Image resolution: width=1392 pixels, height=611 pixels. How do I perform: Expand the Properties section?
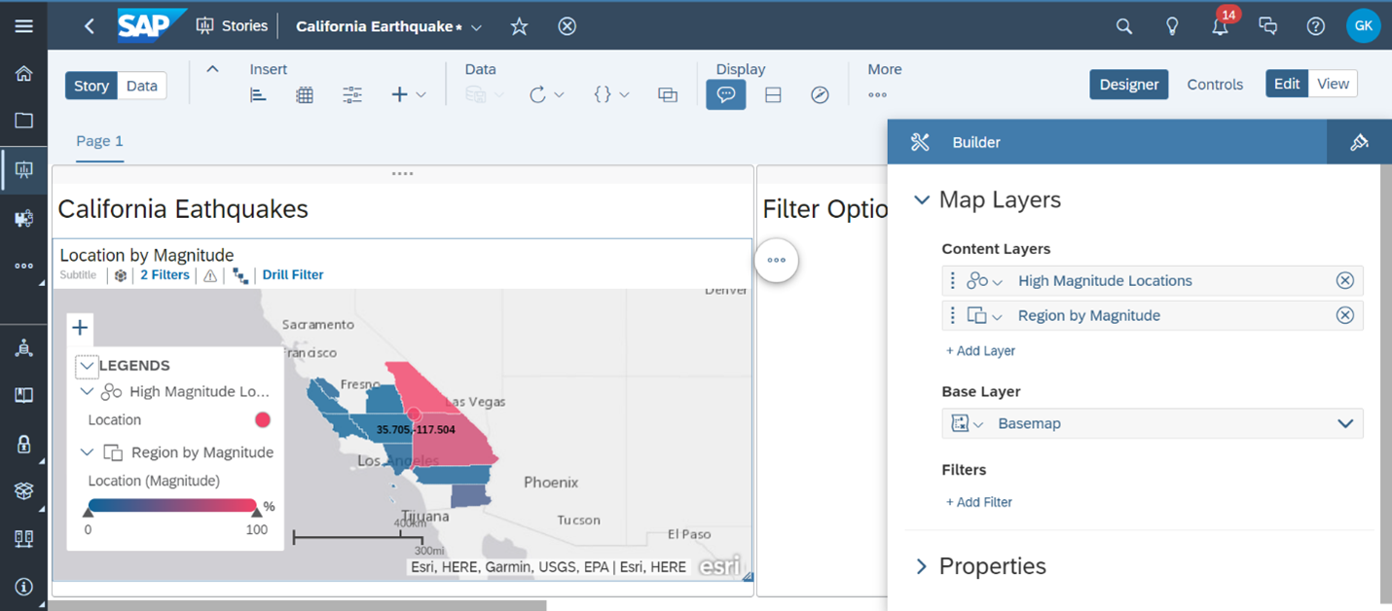(x=922, y=566)
